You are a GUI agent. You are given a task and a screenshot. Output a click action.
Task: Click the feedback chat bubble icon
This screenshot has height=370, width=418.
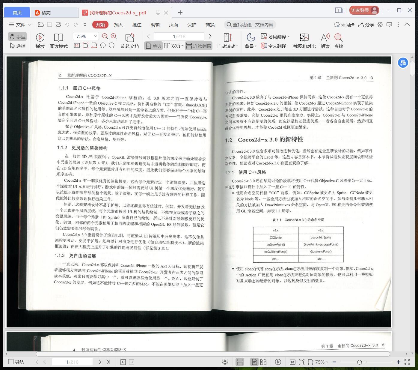pyautogui.click(x=389, y=25)
